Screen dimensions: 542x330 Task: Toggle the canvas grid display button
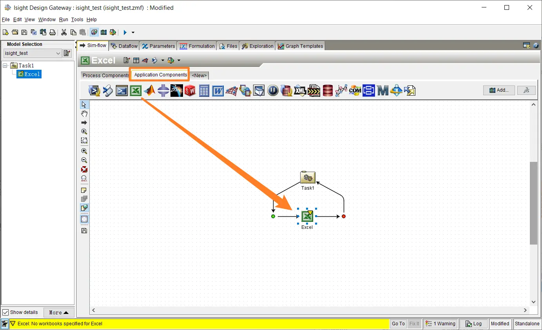(84, 219)
